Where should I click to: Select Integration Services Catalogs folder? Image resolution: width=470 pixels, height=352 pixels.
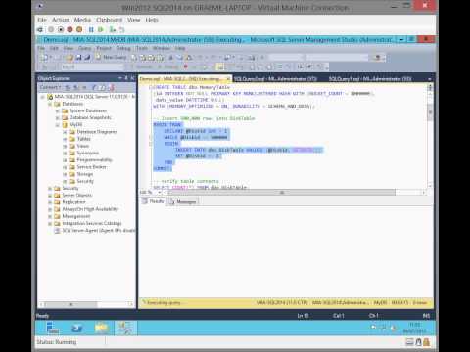92,224
